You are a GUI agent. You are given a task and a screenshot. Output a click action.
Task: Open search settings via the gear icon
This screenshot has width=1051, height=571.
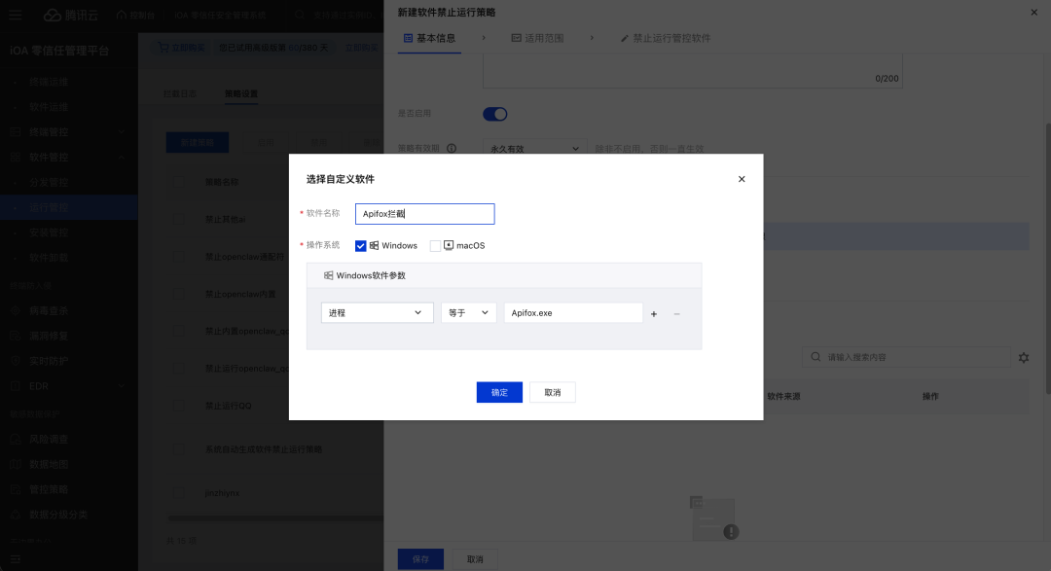click(1023, 357)
